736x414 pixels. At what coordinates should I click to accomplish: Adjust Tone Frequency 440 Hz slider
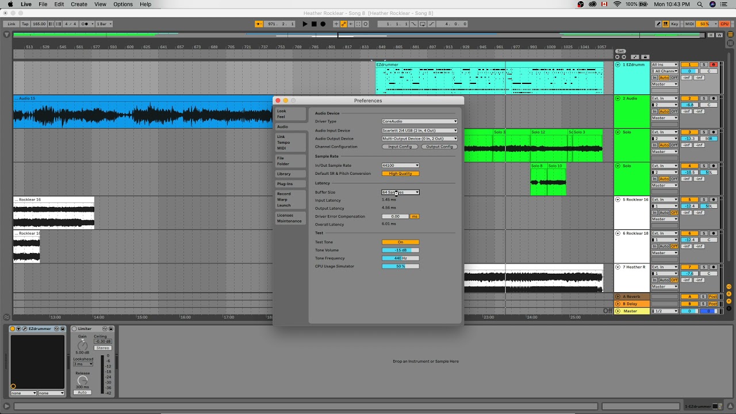[400, 258]
